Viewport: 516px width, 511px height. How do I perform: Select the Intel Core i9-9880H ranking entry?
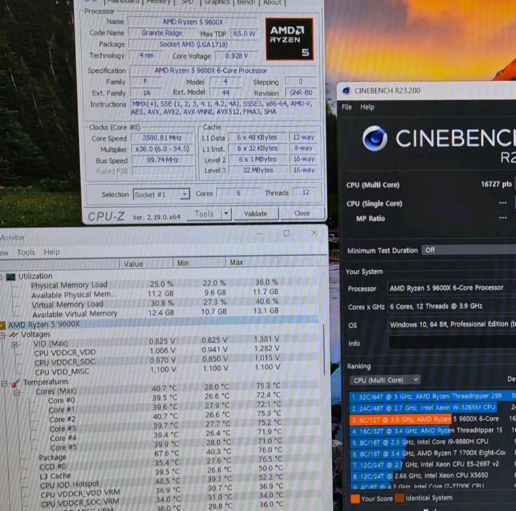click(x=432, y=442)
